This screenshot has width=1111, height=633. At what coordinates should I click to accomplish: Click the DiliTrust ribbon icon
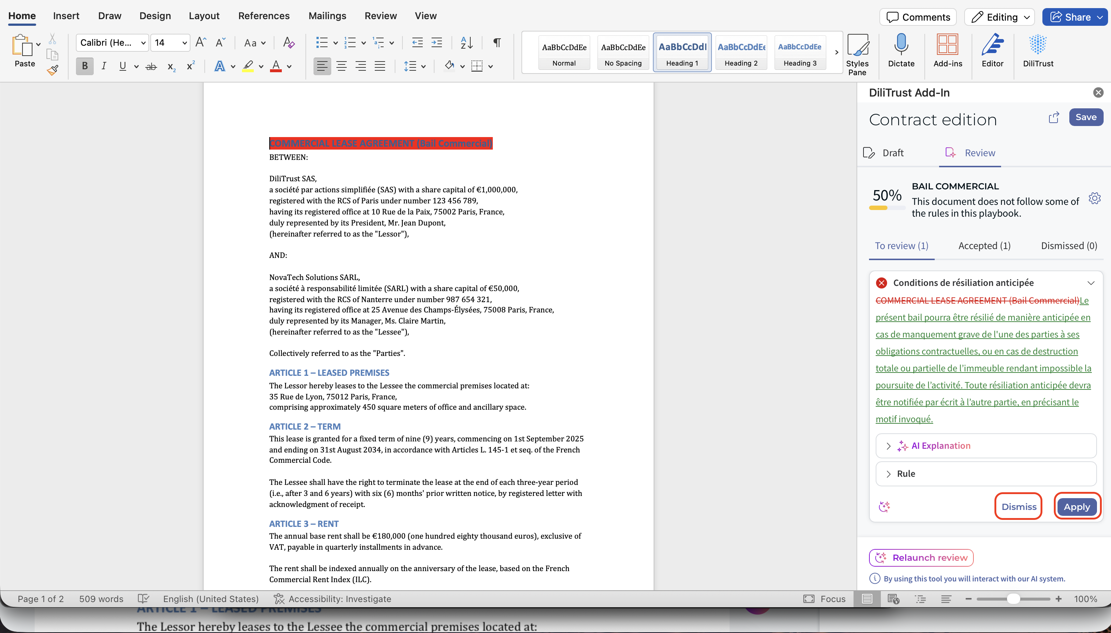1038,50
